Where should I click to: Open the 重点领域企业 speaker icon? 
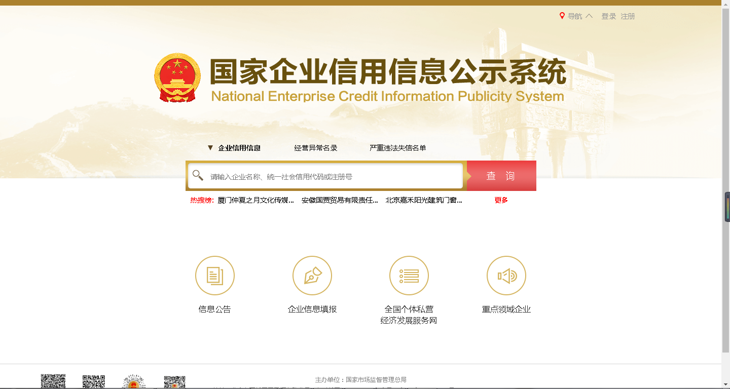(506, 276)
